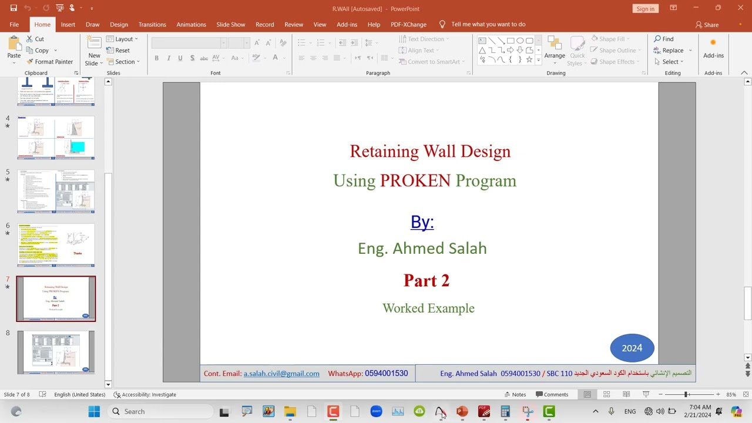
Task: Toggle Strikethrough formatting
Action: [x=204, y=58]
